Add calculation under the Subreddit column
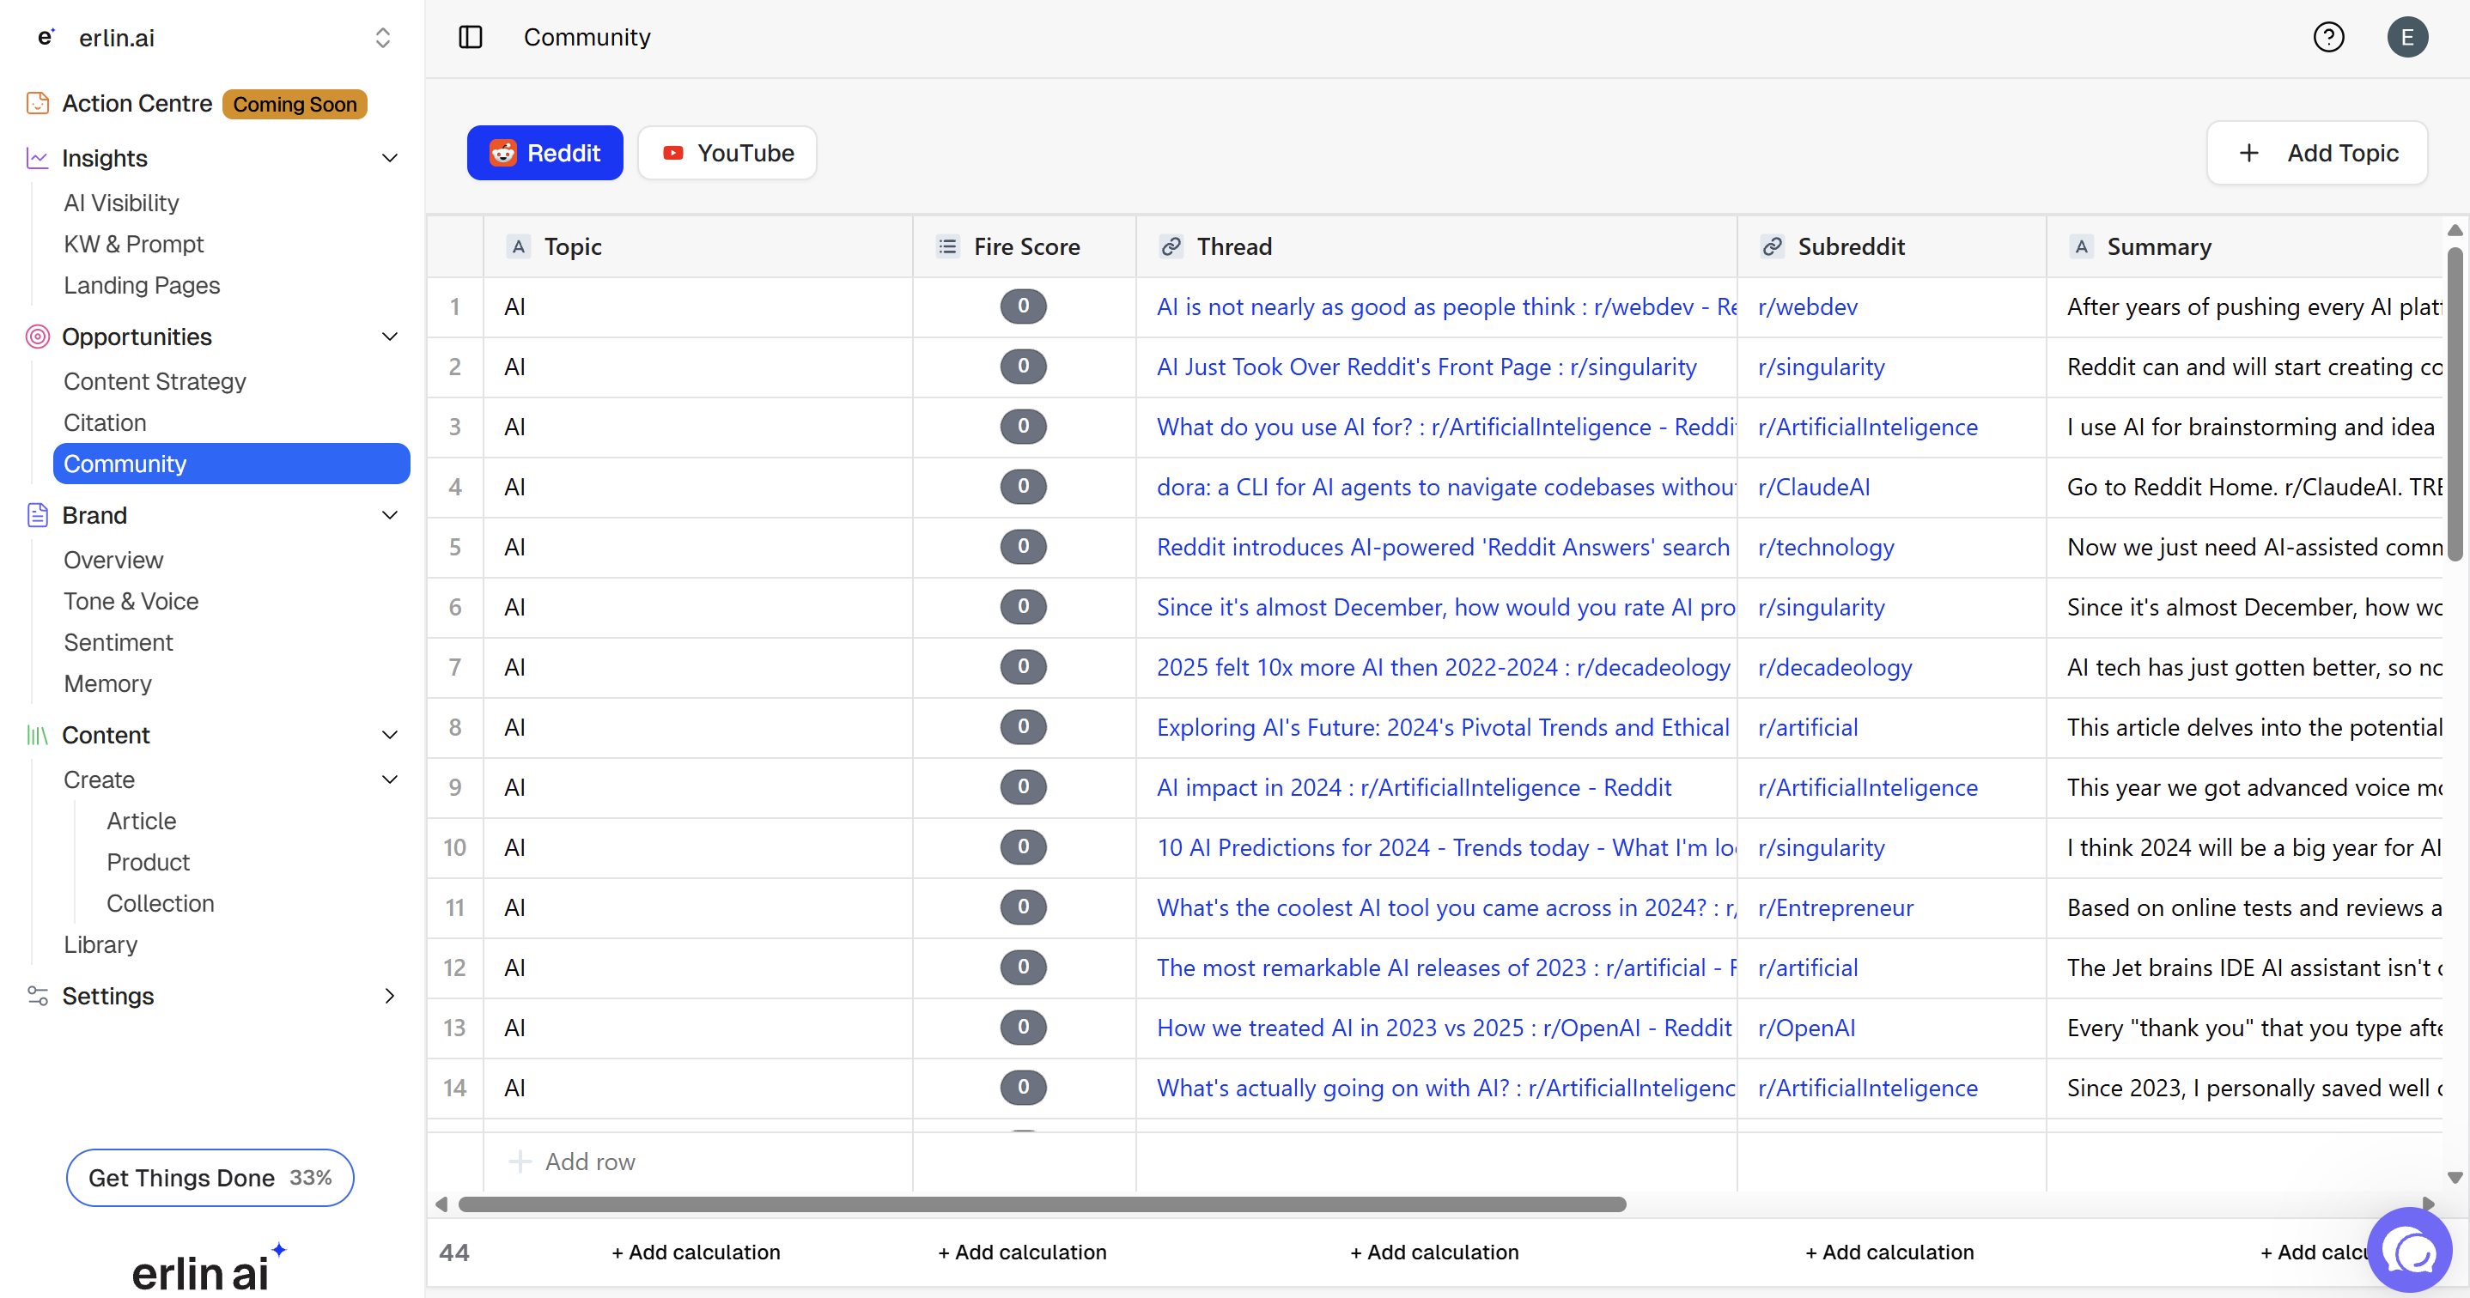The width and height of the screenshot is (2470, 1298). click(x=1890, y=1253)
